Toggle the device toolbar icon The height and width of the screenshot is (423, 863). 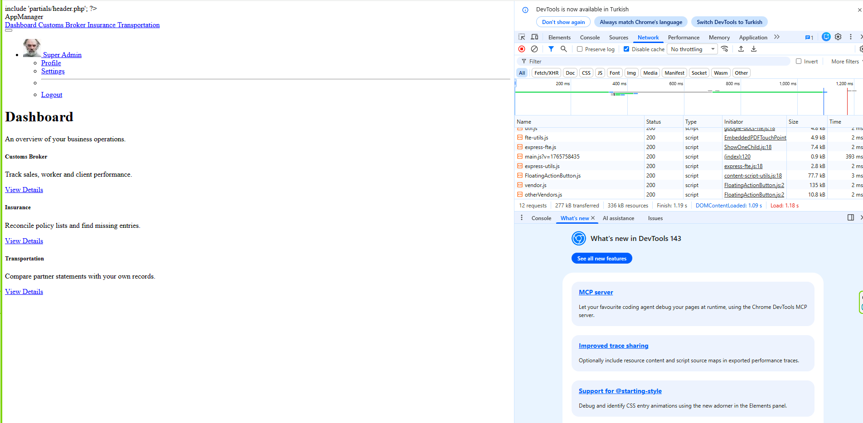pos(535,37)
